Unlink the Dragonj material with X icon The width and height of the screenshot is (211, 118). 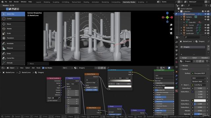point(203,61)
